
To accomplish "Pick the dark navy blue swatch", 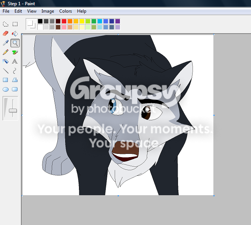I will coord(112,21).
